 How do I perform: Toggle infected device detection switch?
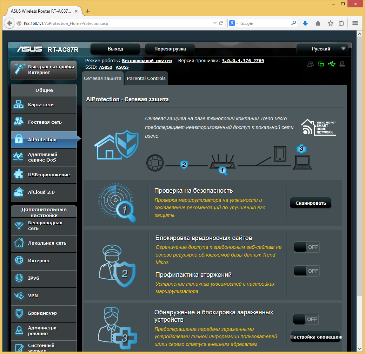pyautogui.click(x=305, y=319)
